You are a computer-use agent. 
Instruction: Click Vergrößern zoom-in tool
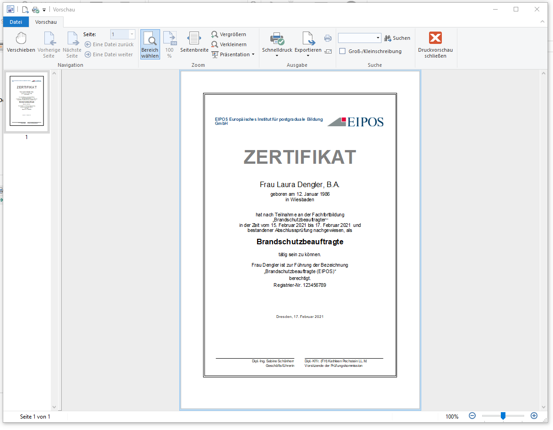pos(229,34)
